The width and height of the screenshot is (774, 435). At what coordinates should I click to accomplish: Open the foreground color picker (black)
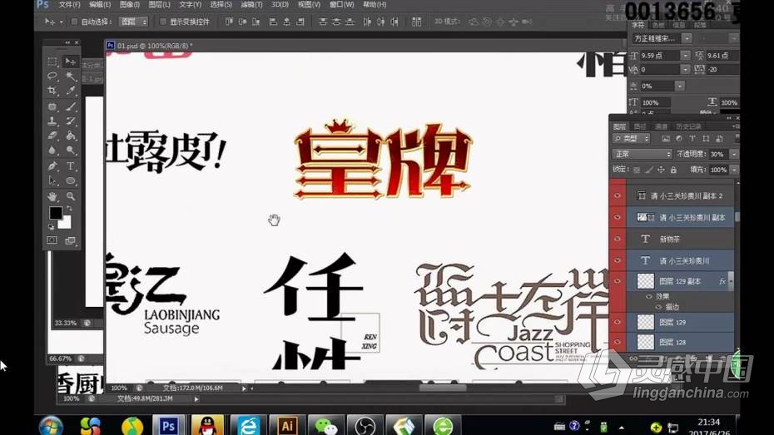[x=55, y=213]
